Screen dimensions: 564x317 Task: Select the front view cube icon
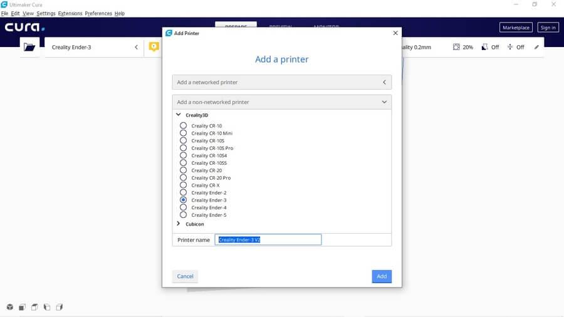click(x=22, y=307)
